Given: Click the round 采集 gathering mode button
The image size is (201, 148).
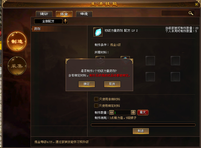Looking at the screenshot, I should (x=17, y=66).
